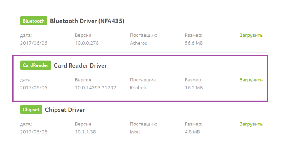Open the Chipset Driver title
Viewport: 284px width, 147px height.
click(x=65, y=110)
